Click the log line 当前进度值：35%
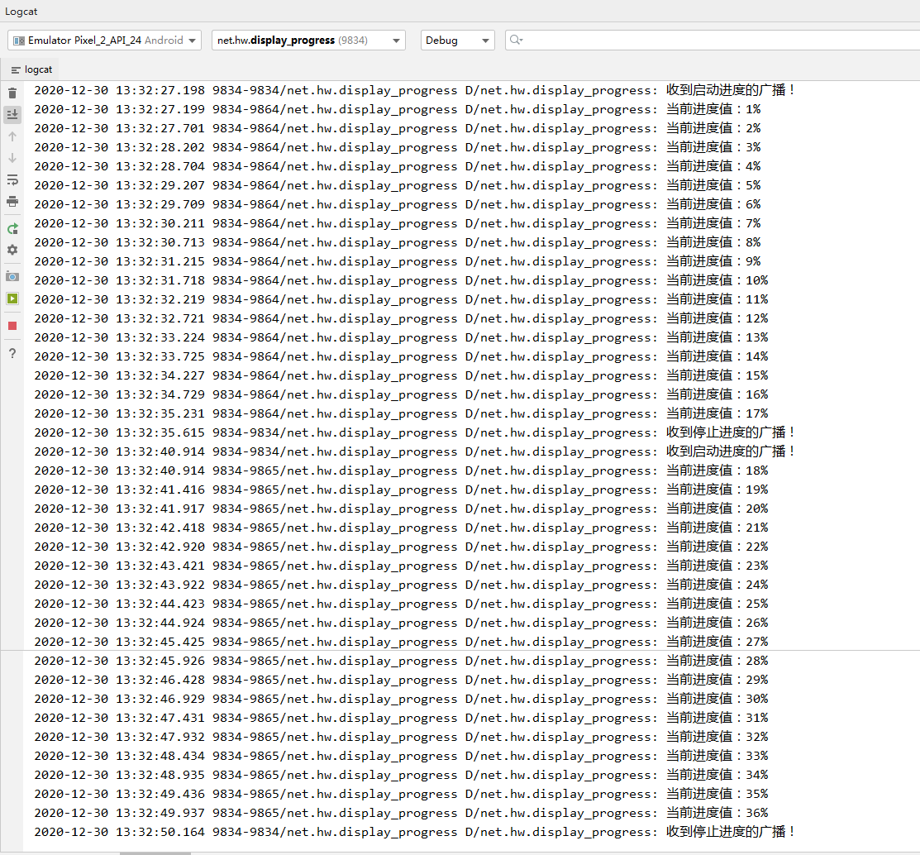The image size is (920, 855). pos(401,794)
